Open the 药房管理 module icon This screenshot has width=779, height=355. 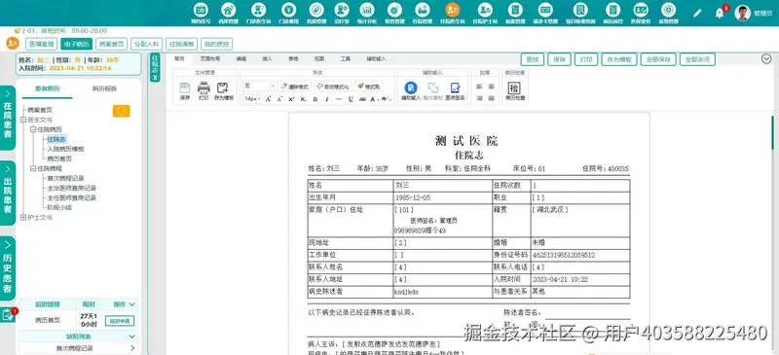click(x=315, y=10)
